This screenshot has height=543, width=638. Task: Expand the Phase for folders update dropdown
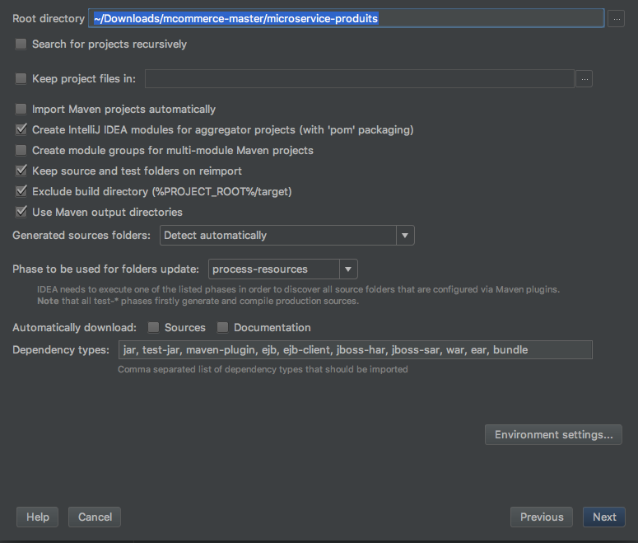point(282,269)
